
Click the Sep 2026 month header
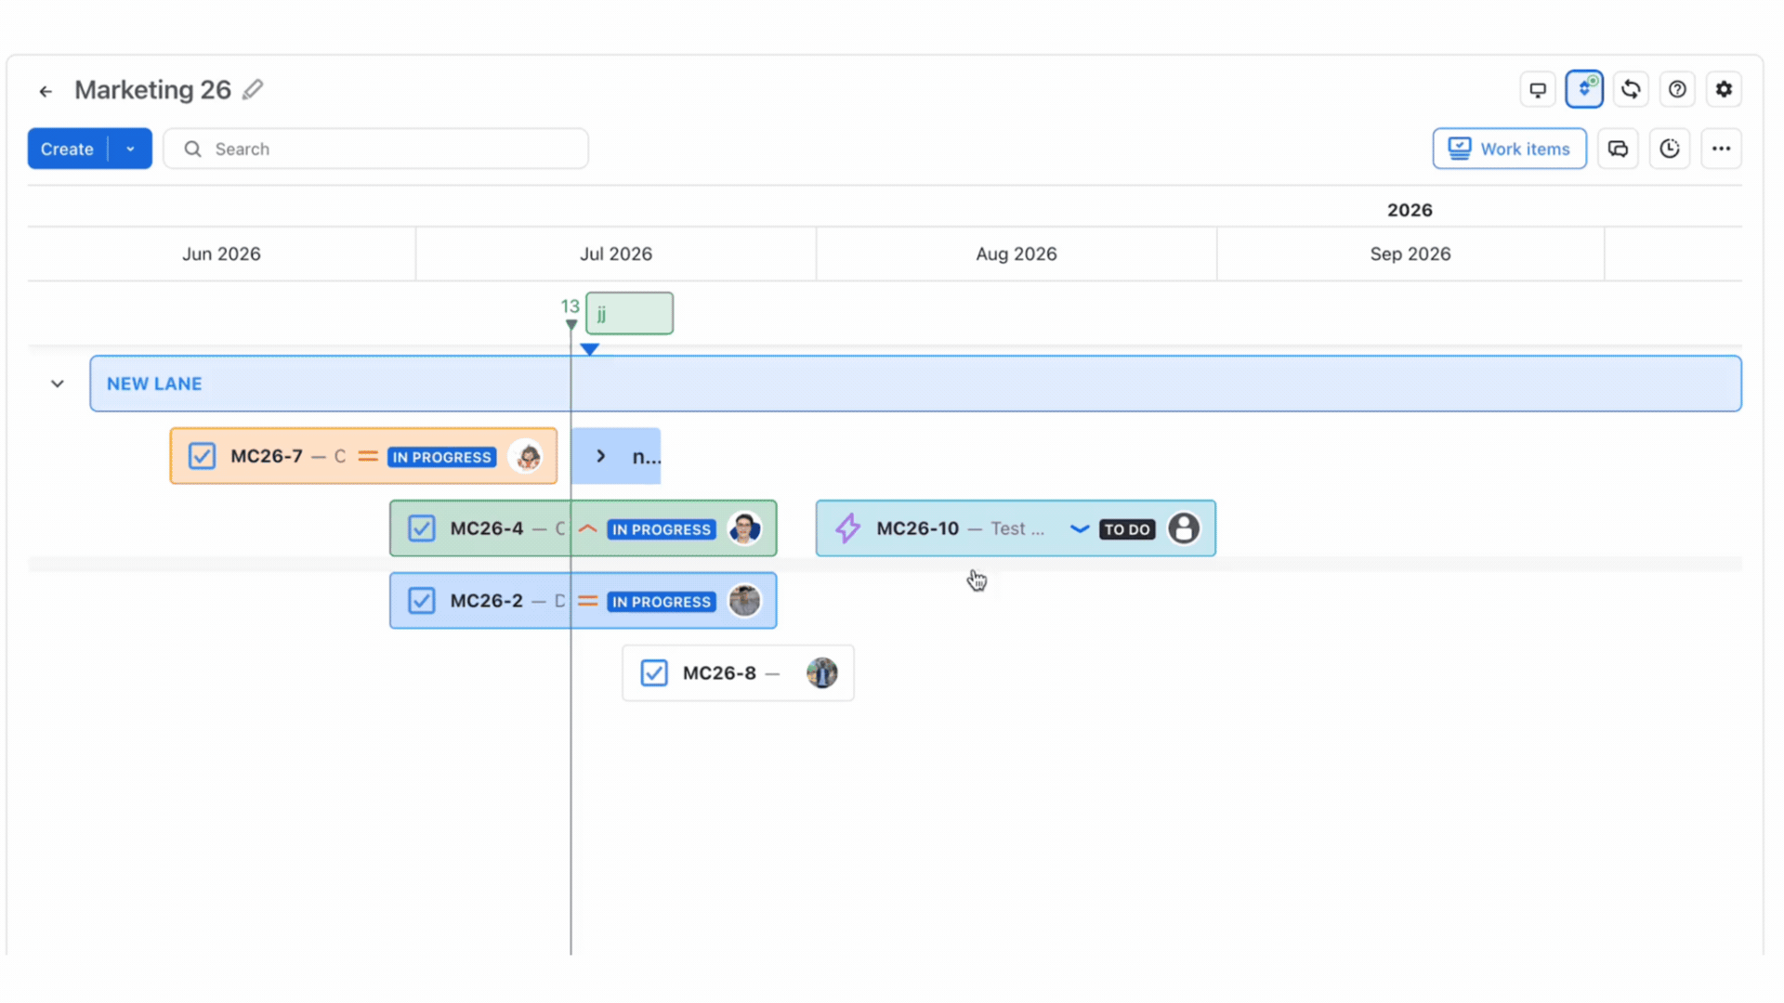(1410, 254)
